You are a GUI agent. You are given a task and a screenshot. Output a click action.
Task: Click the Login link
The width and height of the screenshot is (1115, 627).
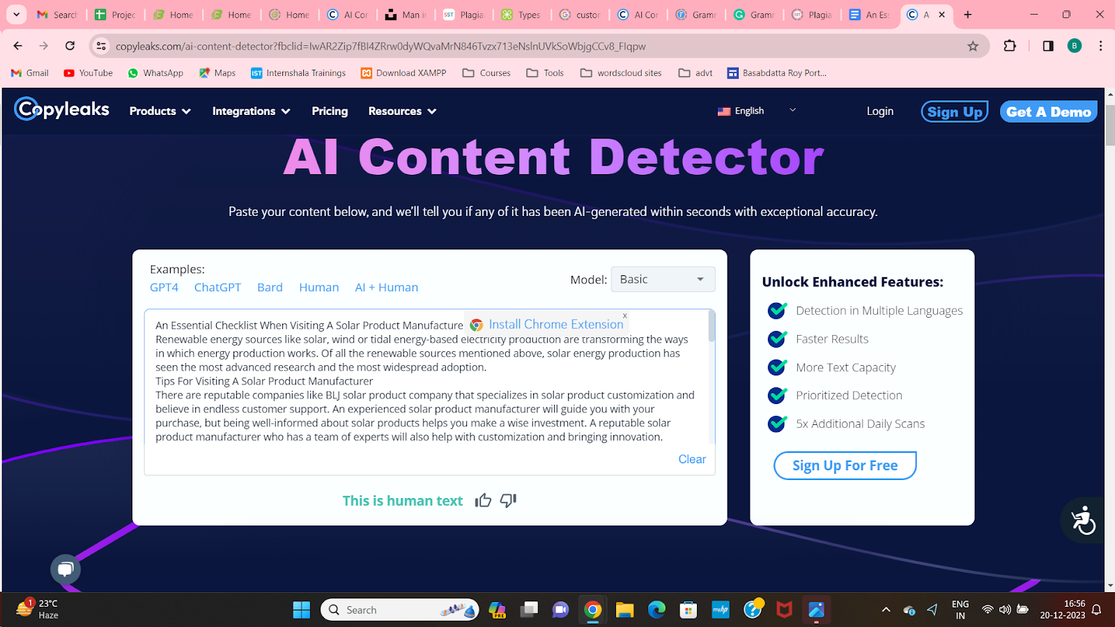point(879,111)
